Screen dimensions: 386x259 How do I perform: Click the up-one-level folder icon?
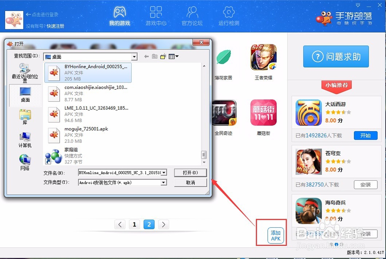[155, 57]
